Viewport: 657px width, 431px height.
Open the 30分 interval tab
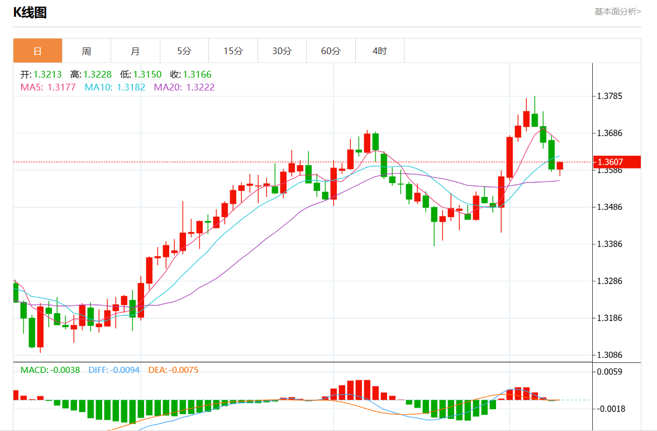pos(282,51)
